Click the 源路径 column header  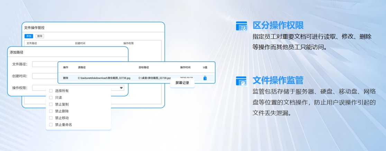[82, 67]
